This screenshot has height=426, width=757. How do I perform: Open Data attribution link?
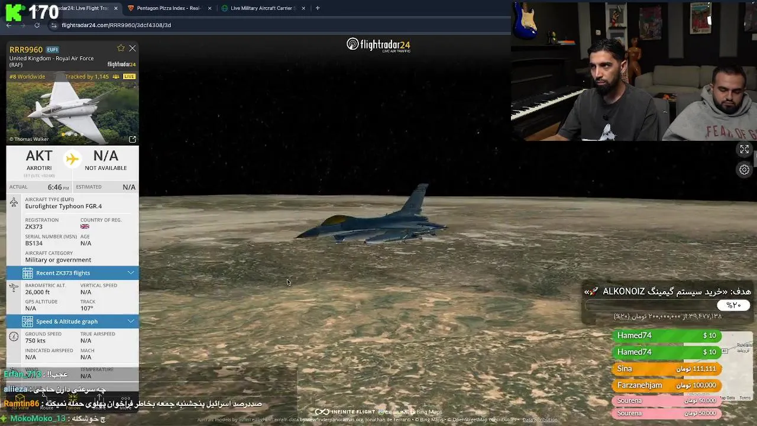click(x=539, y=420)
